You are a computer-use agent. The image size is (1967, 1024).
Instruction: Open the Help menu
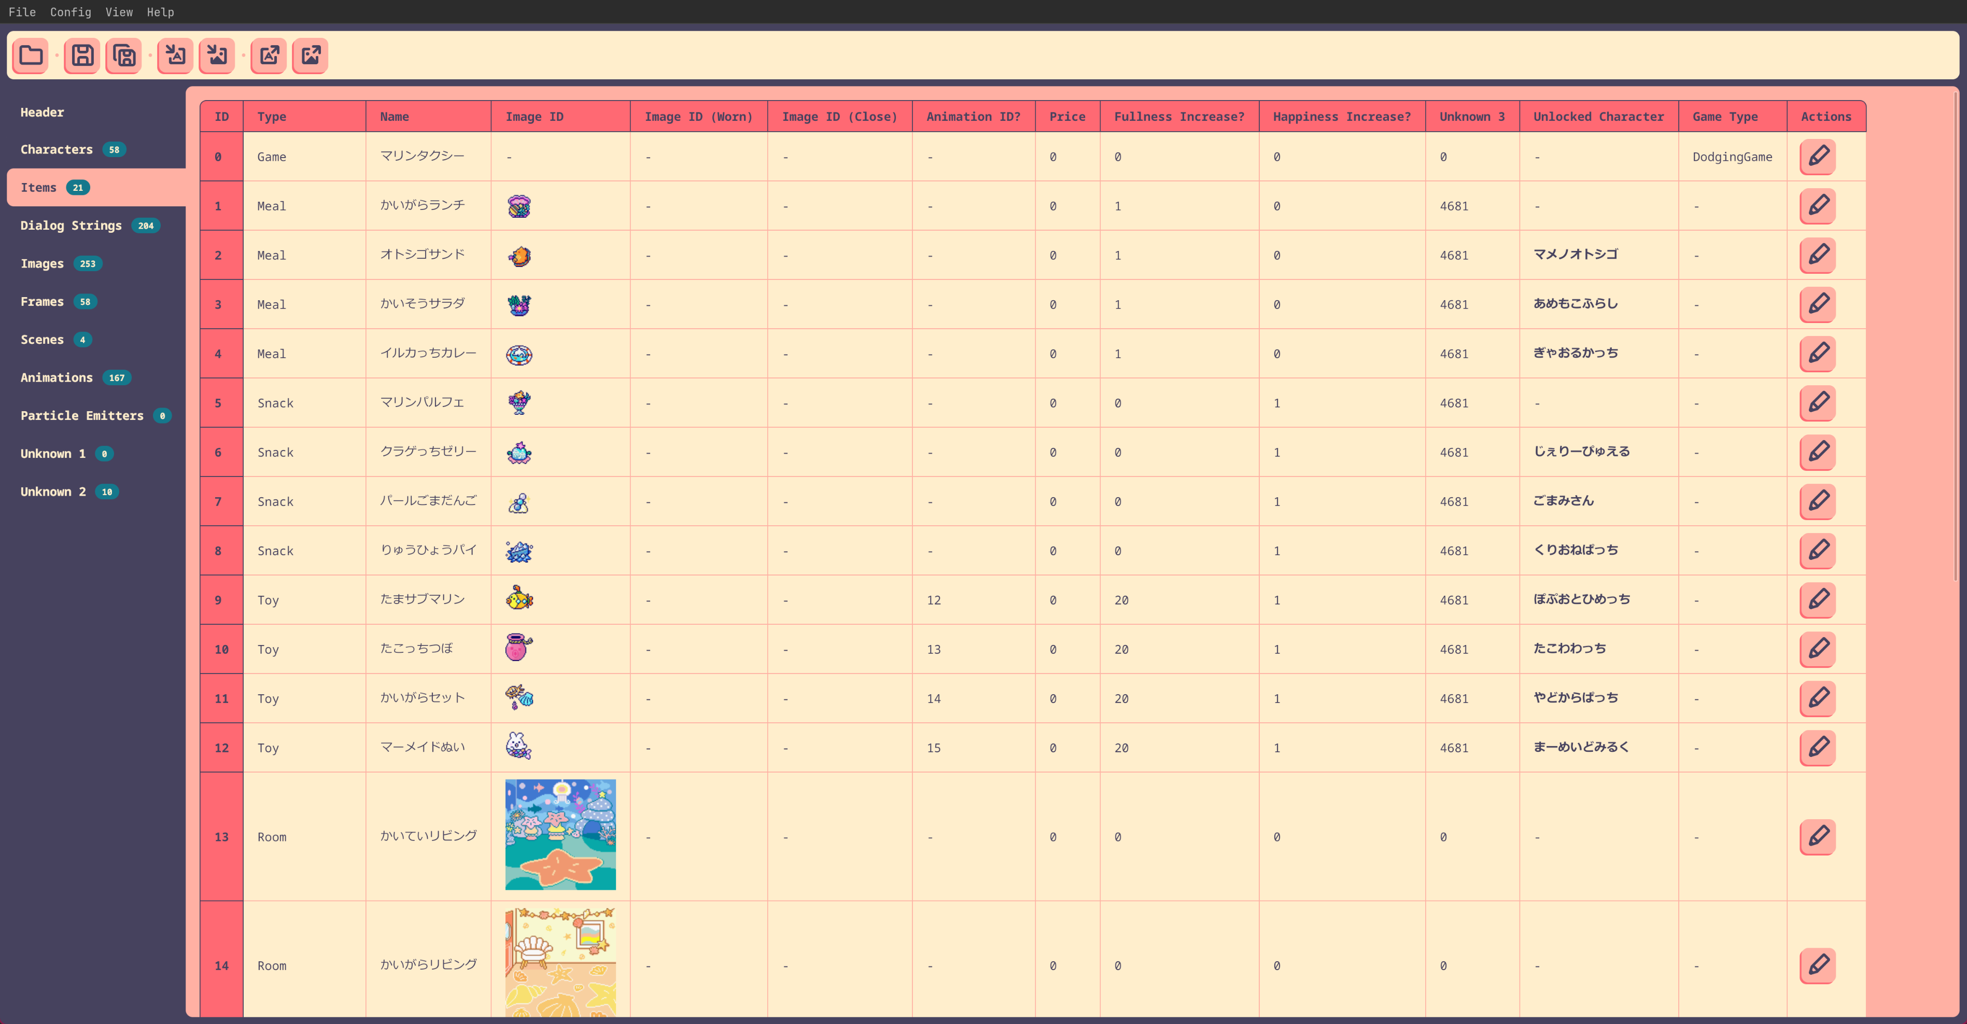coord(160,12)
